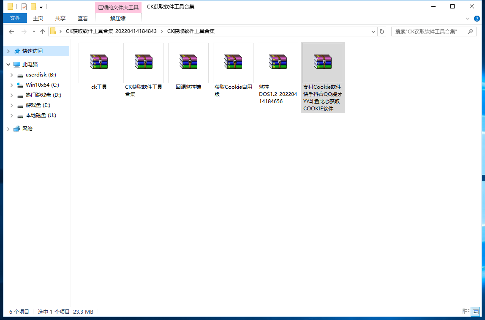This screenshot has height=320, width=485.
Task: Expand the 网络 tree node
Action: point(8,129)
